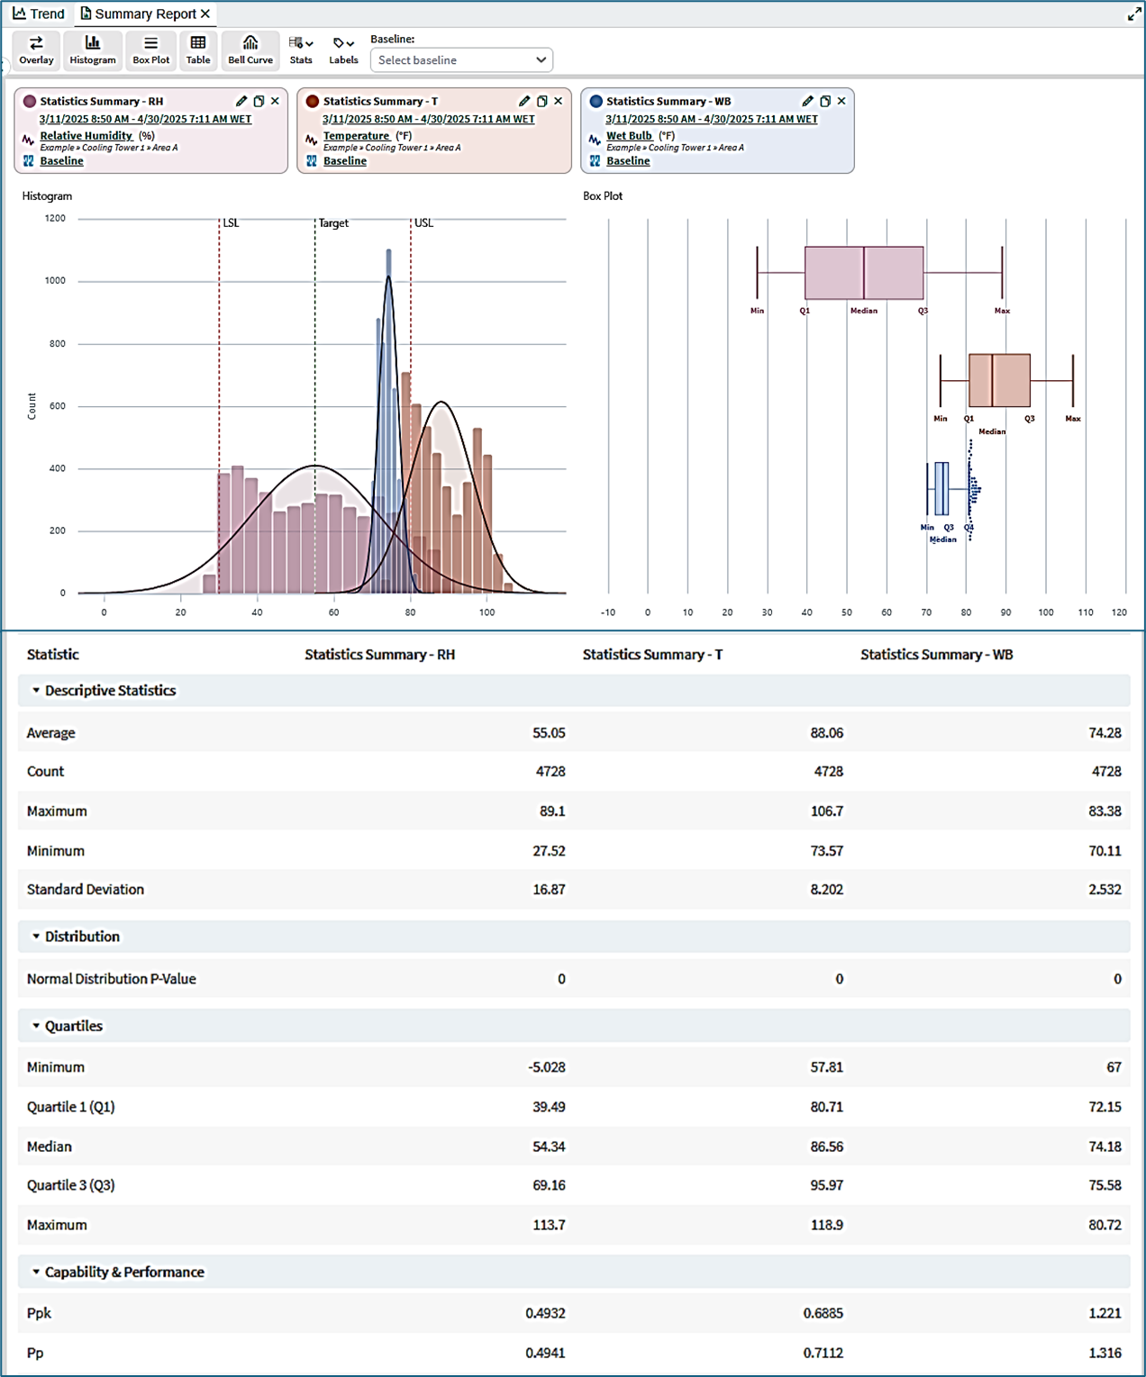Click the Normal Distribution P-Value row label
This screenshot has width=1146, height=1377.
(111, 979)
